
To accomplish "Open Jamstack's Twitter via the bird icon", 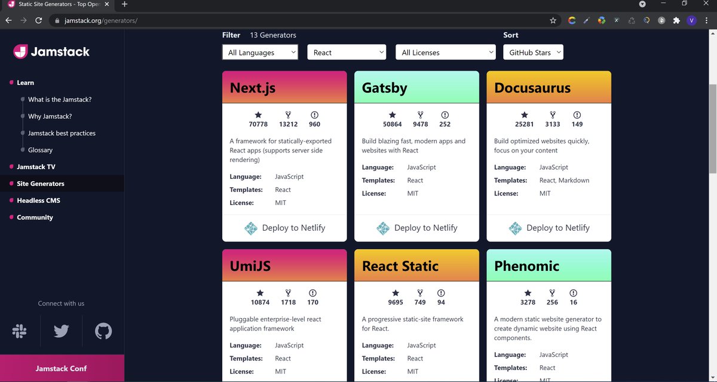I will point(61,331).
